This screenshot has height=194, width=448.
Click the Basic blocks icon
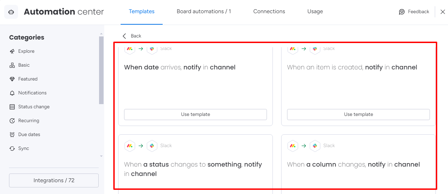12,65
